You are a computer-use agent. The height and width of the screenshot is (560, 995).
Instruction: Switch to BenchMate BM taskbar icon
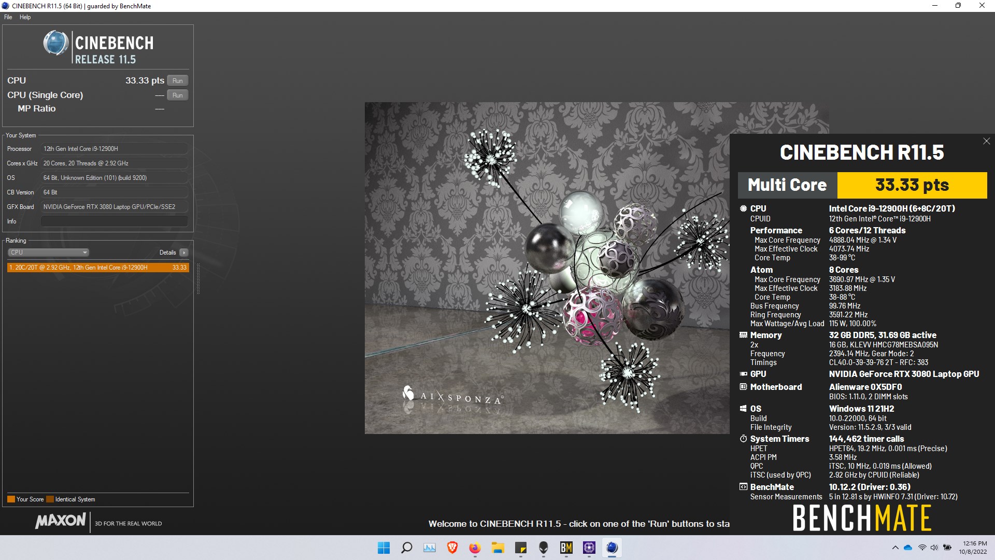(566, 548)
